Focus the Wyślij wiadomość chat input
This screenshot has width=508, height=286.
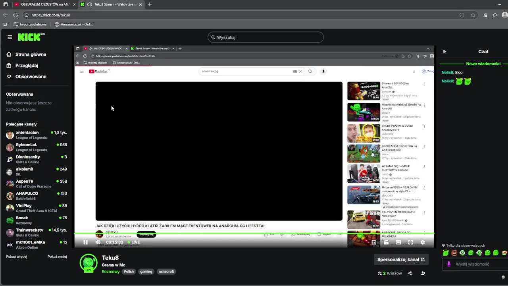476,264
